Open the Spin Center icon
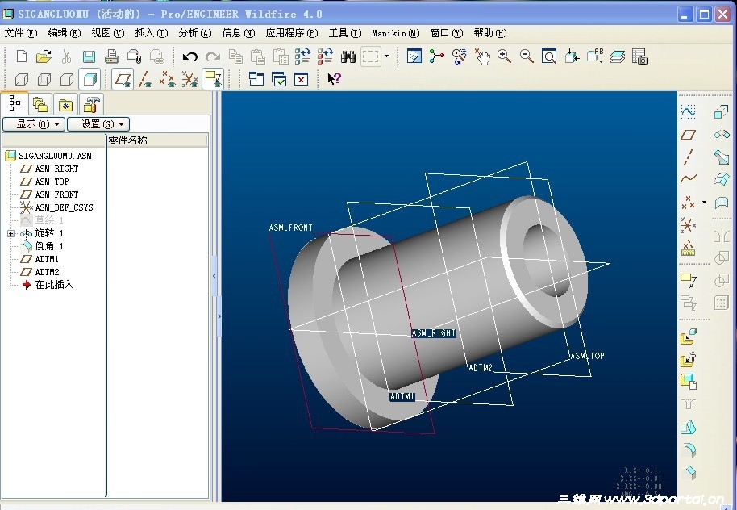Viewport: 737px width, 510px height. [x=437, y=56]
